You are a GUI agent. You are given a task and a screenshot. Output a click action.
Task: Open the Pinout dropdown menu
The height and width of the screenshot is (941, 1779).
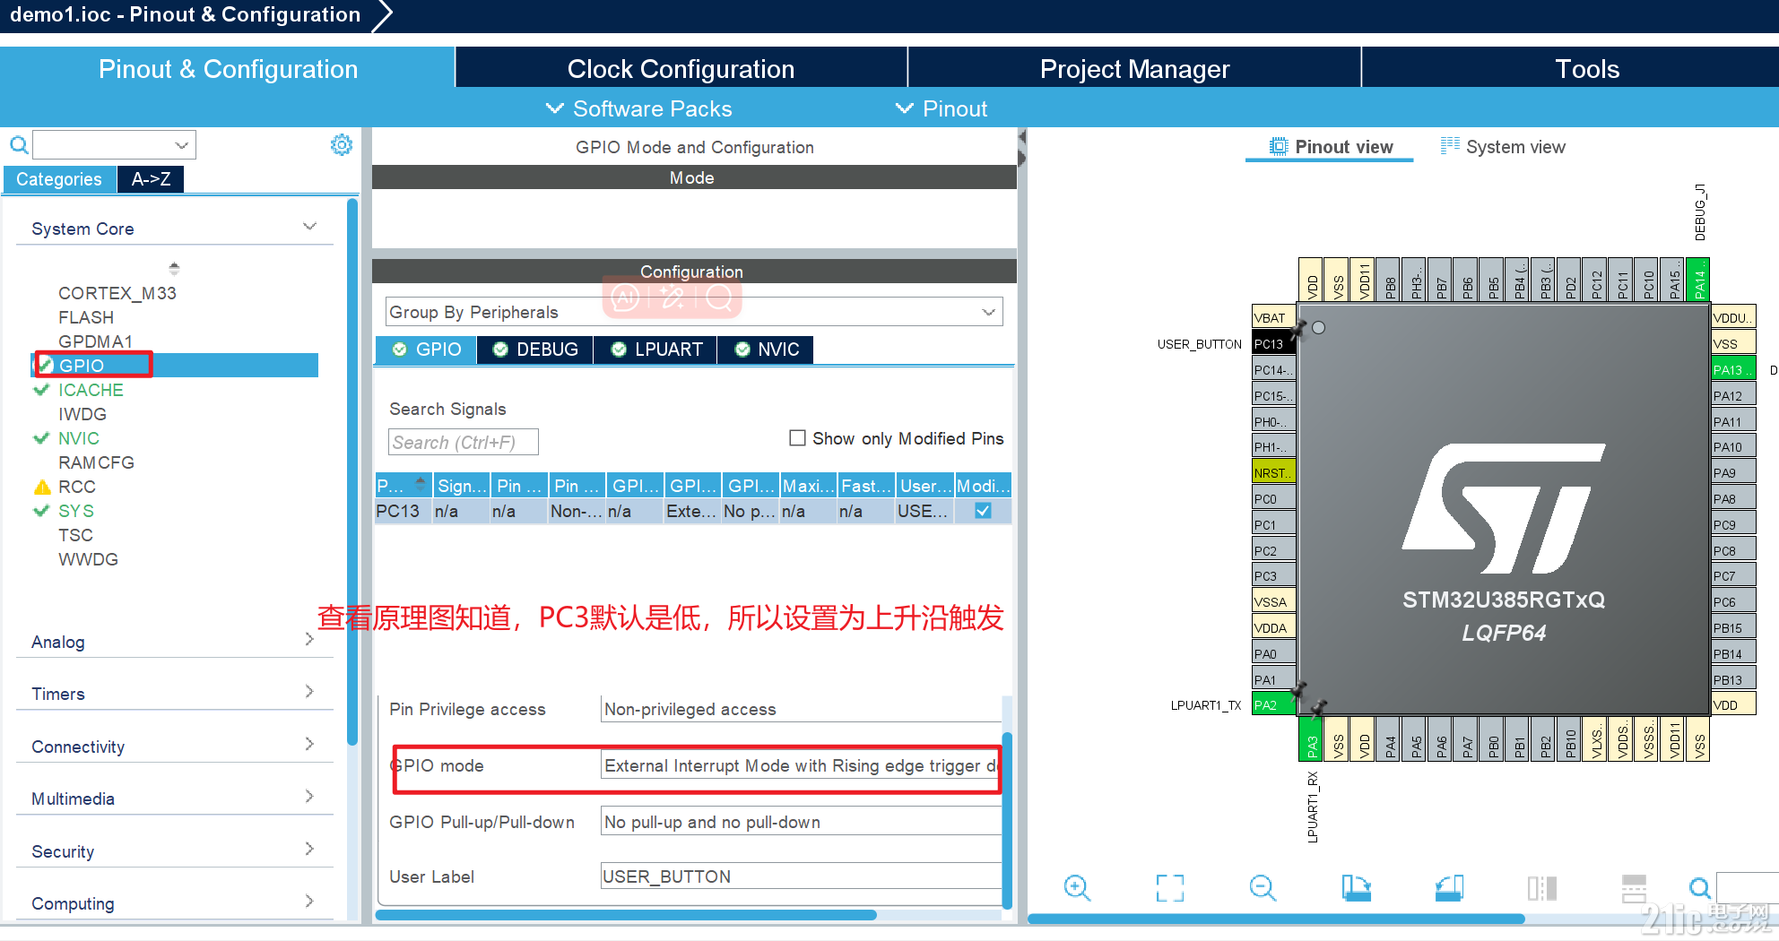941,108
